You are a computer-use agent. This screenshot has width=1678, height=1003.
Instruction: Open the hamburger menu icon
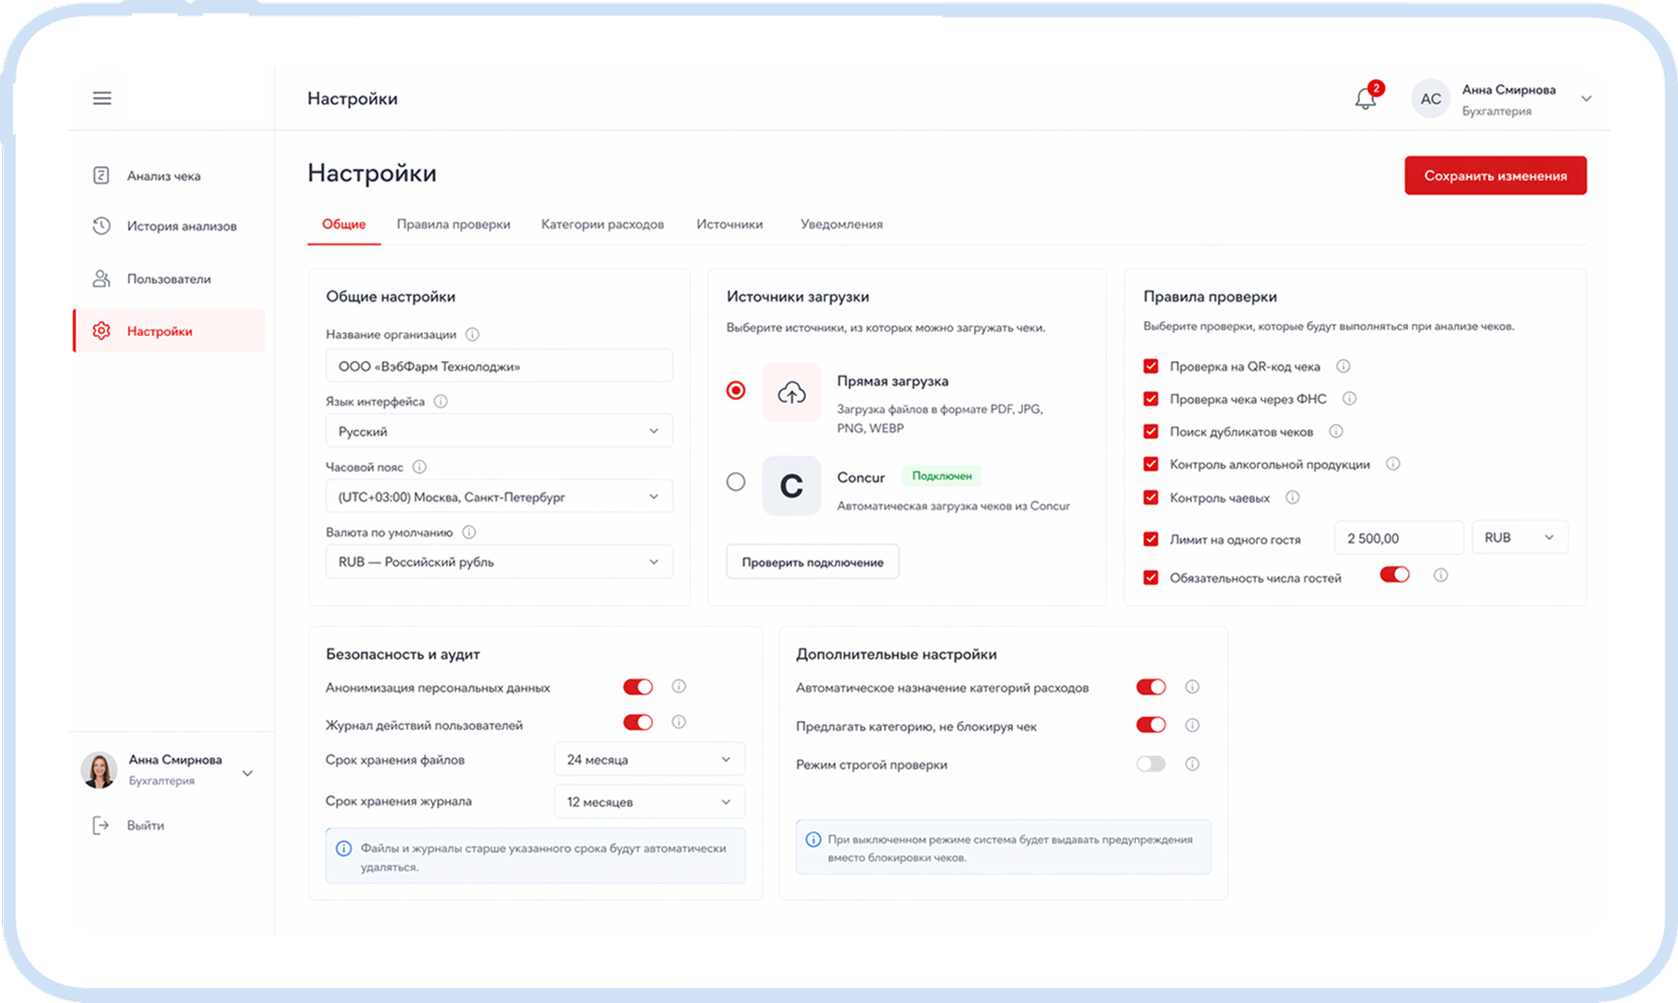coord(102,98)
